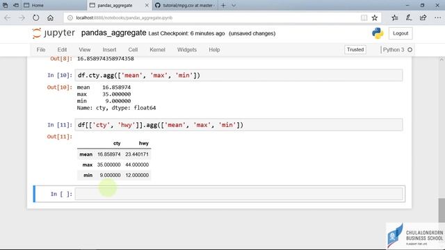Select cell In [10] df.cty.agg code
This screenshot has height=250, width=445.
238,76
